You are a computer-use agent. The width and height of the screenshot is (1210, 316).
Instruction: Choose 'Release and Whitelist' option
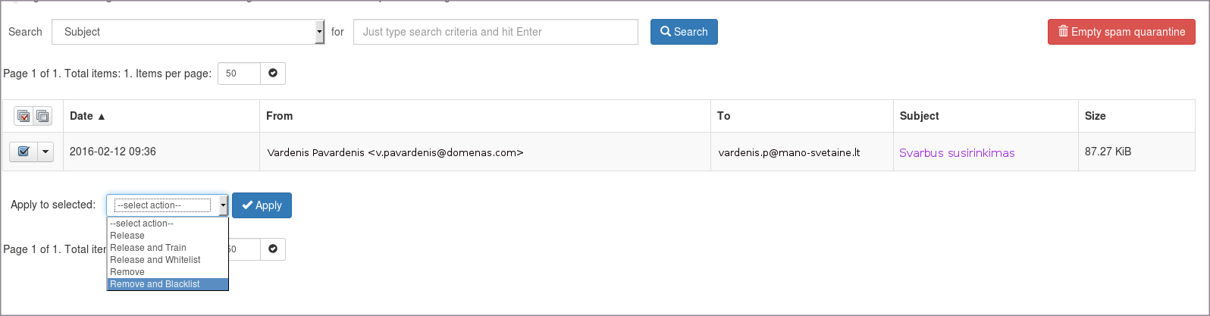pos(155,260)
